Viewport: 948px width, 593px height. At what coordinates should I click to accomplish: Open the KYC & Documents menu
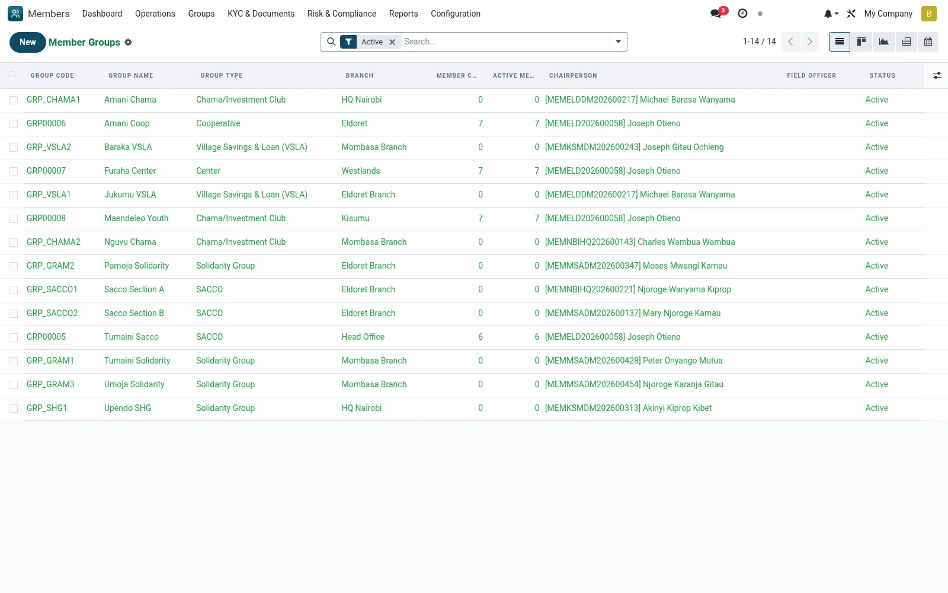click(x=261, y=14)
